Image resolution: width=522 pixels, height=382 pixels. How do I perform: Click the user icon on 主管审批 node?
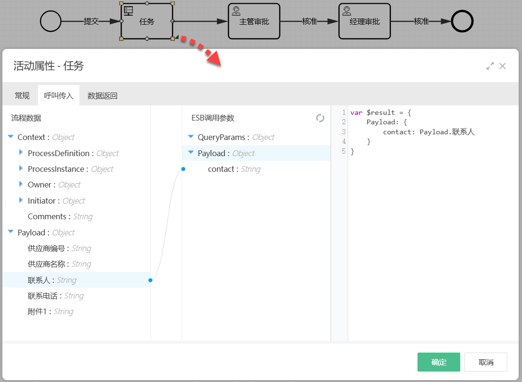236,10
